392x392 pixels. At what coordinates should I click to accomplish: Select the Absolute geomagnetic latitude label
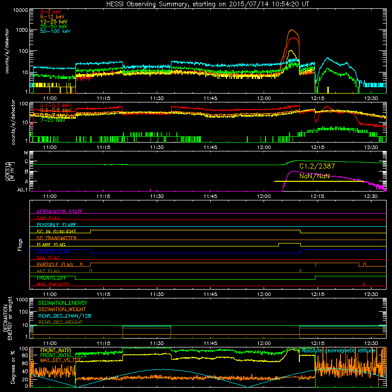[339, 350]
